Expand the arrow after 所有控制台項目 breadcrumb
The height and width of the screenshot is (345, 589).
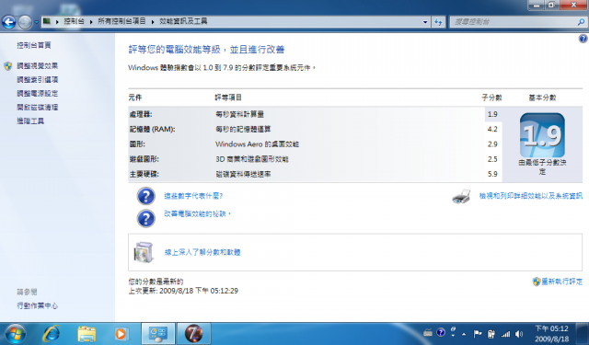153,22
